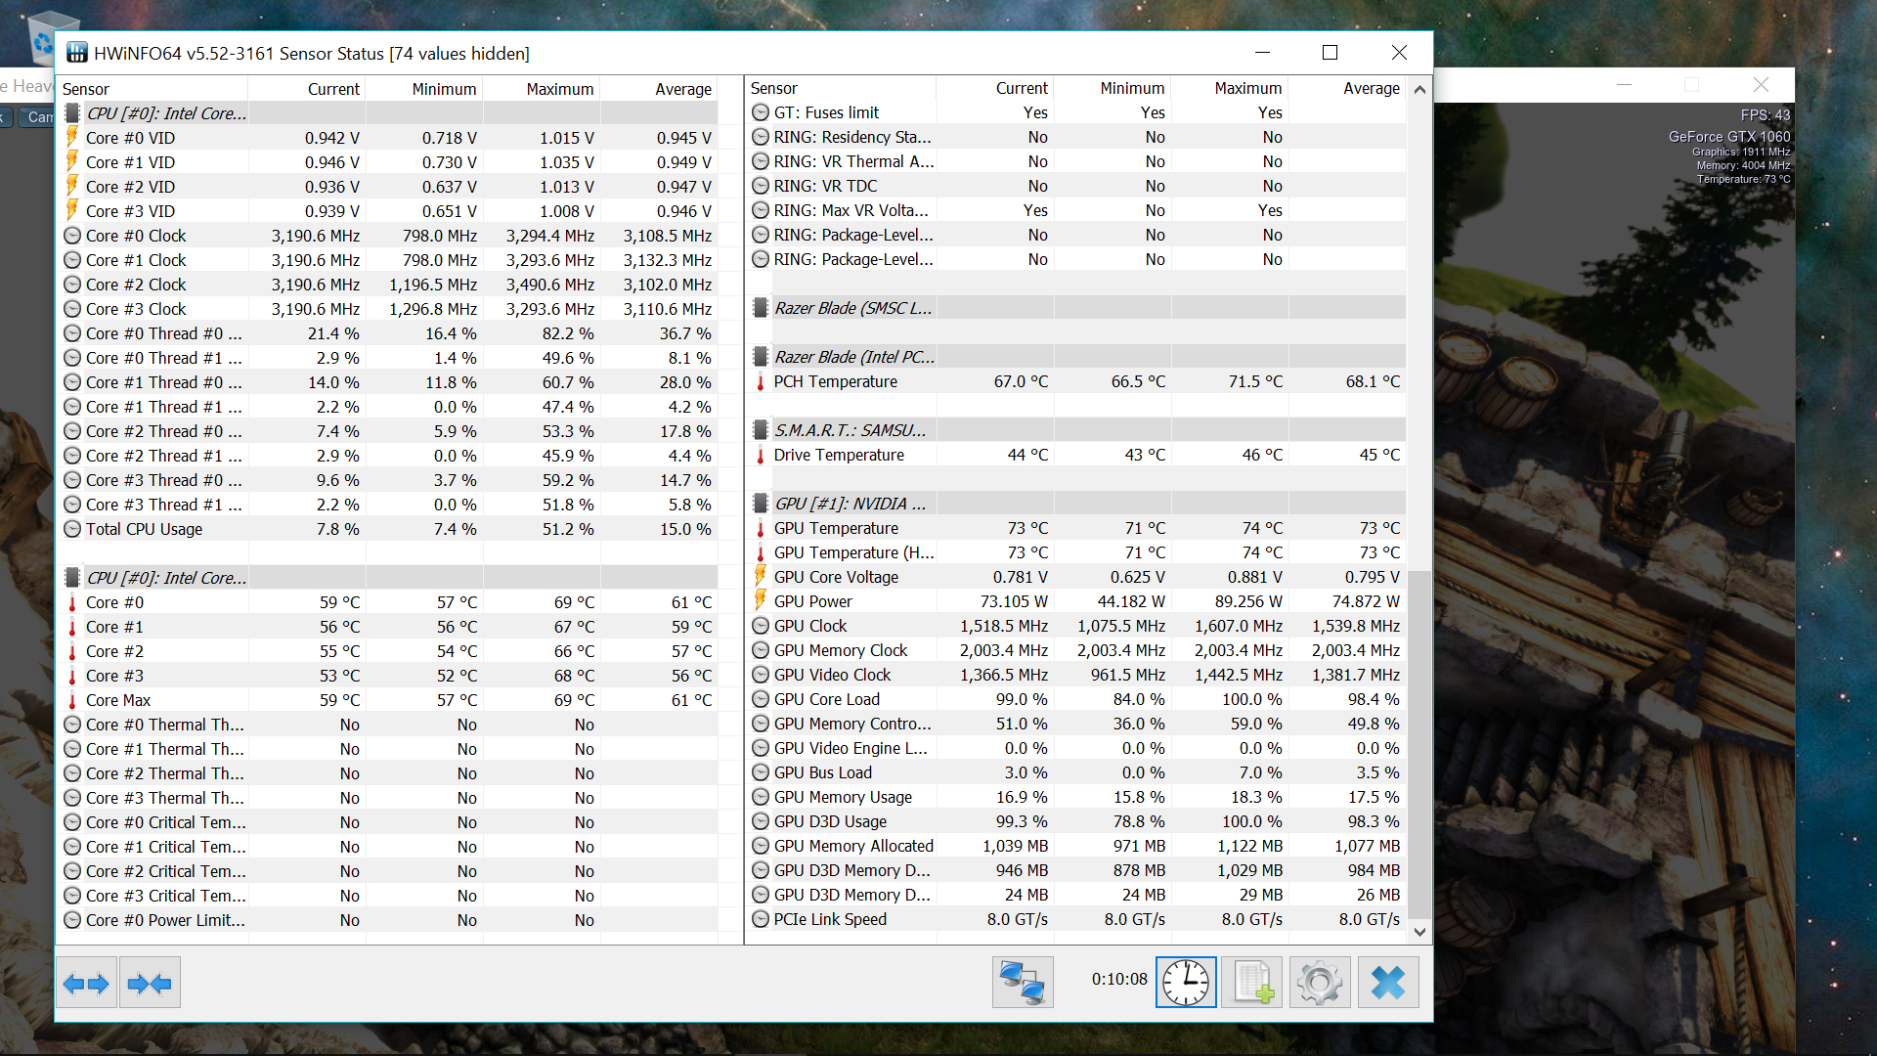Select the Core #3 temperature row
This screenshot has height=1056, width=1877.
(388, 676)
